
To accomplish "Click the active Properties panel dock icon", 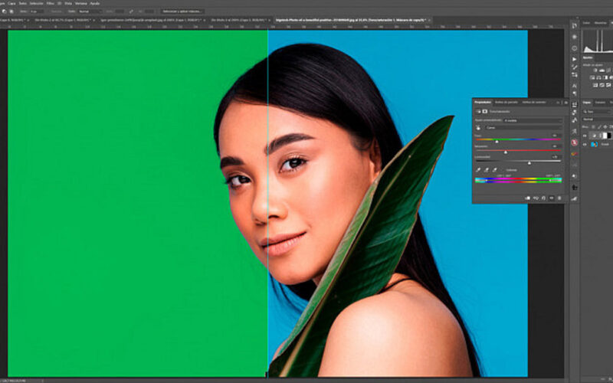I will (x=574, y=104).
